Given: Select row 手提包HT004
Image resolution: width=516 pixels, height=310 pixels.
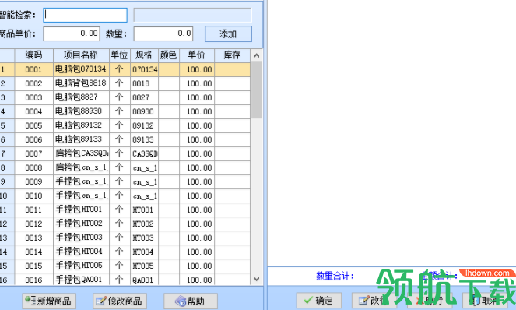Looking at the screenshot, I should point(125,252).
